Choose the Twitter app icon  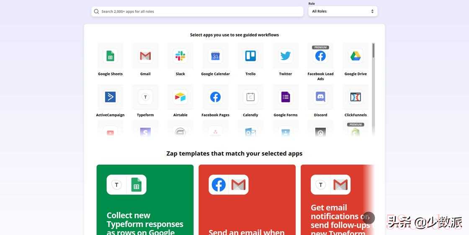click(286, 56)
